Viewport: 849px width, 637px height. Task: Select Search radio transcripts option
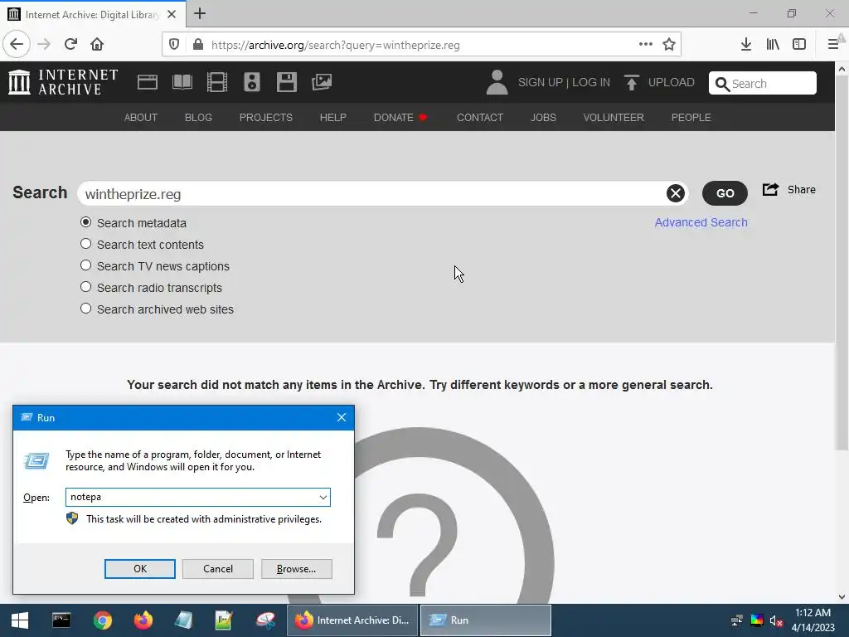pyautogui.click(x=85, y=287)
